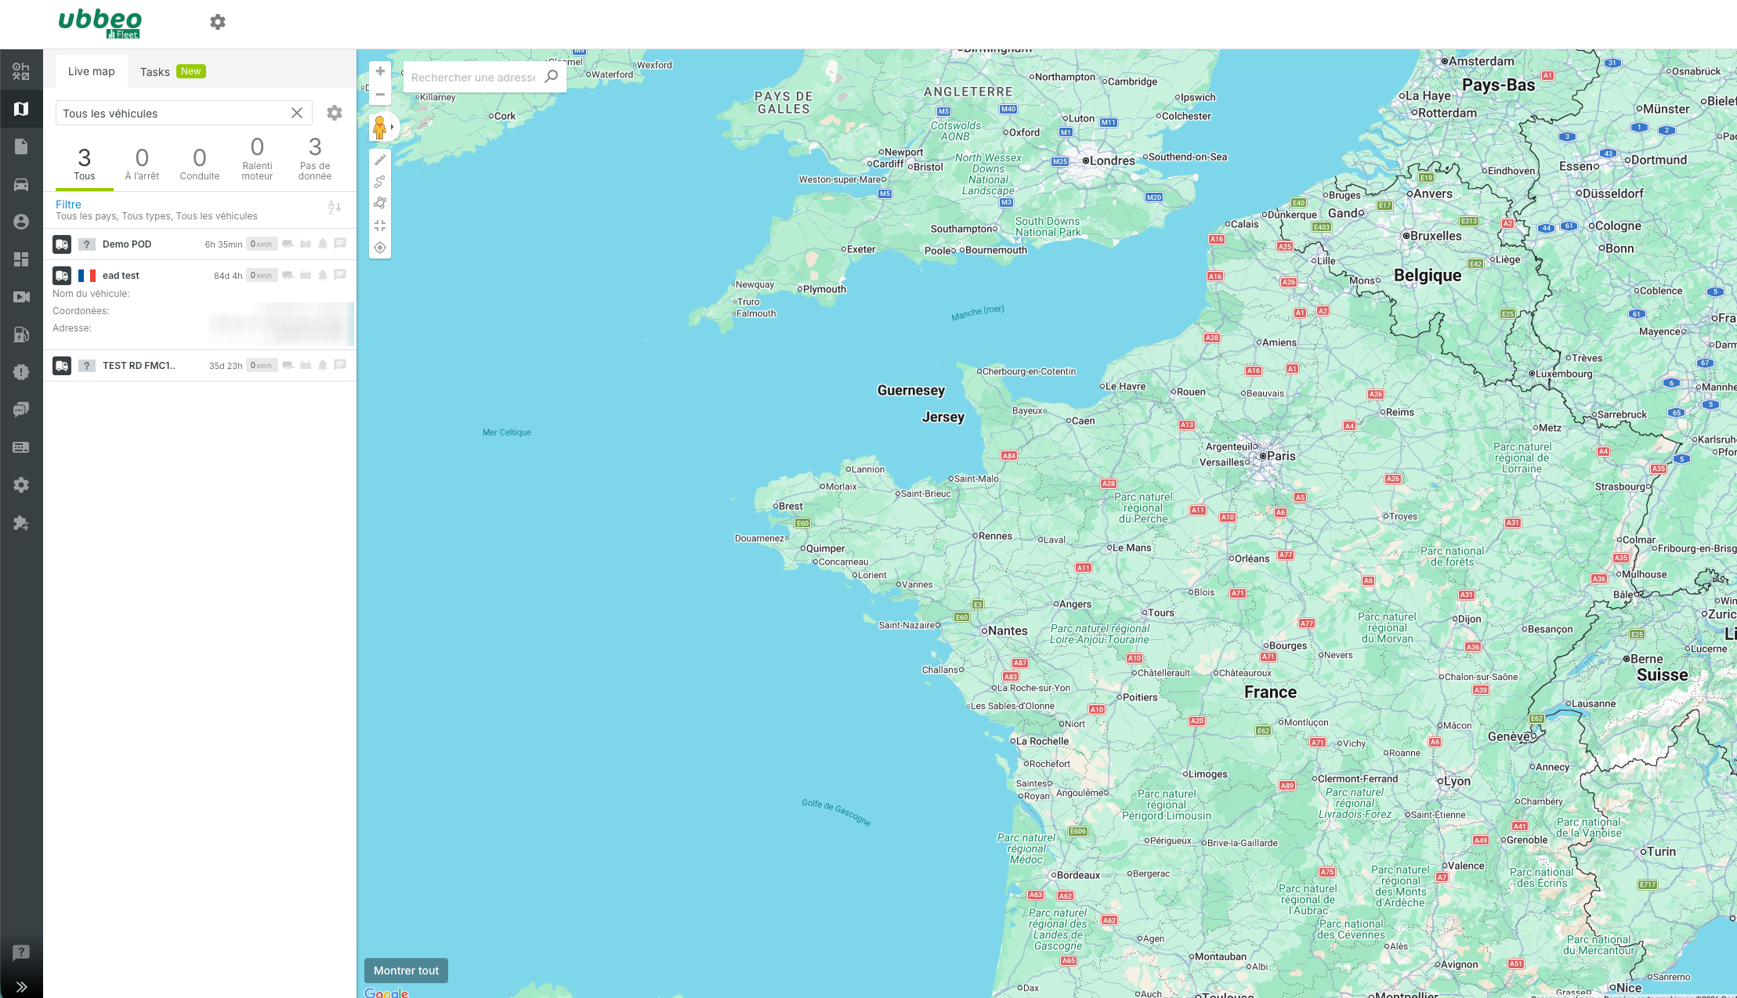This screenshot has width=1737, height=998.
Task: Click bell icon on ead test row
Action: pos(323,275)
